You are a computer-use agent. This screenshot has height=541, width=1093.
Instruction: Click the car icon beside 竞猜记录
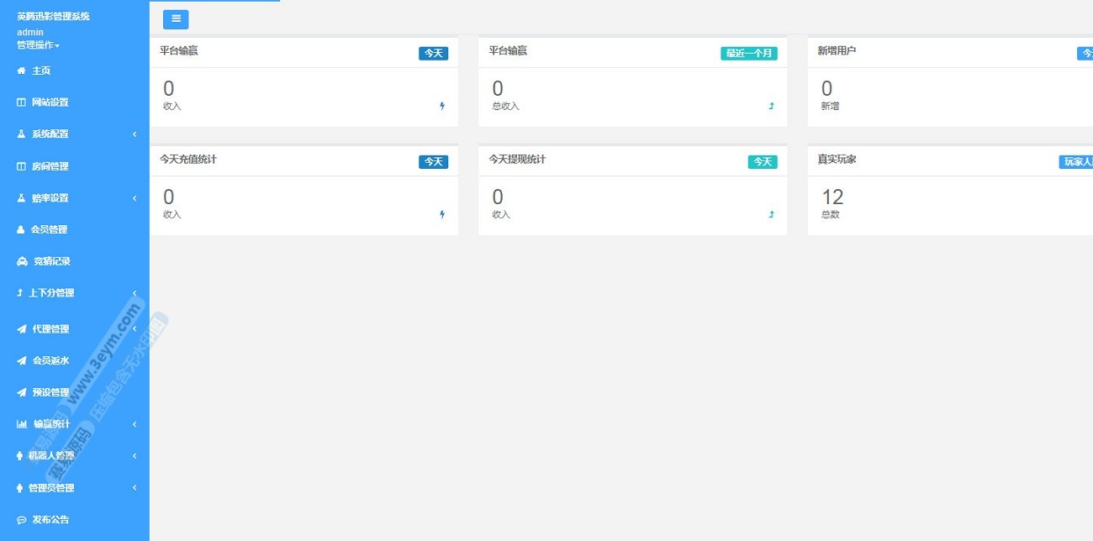[22, 261]
